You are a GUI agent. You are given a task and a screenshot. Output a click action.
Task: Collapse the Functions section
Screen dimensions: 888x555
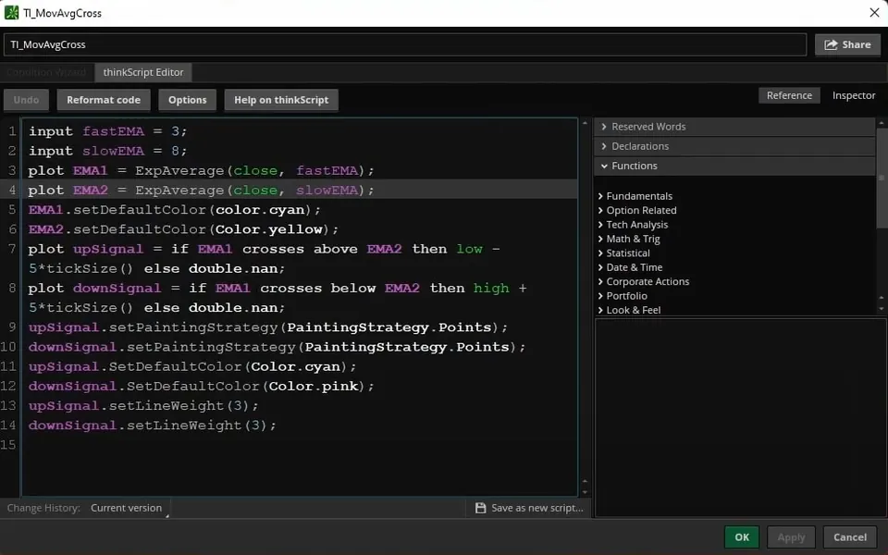tap(734, 166)
